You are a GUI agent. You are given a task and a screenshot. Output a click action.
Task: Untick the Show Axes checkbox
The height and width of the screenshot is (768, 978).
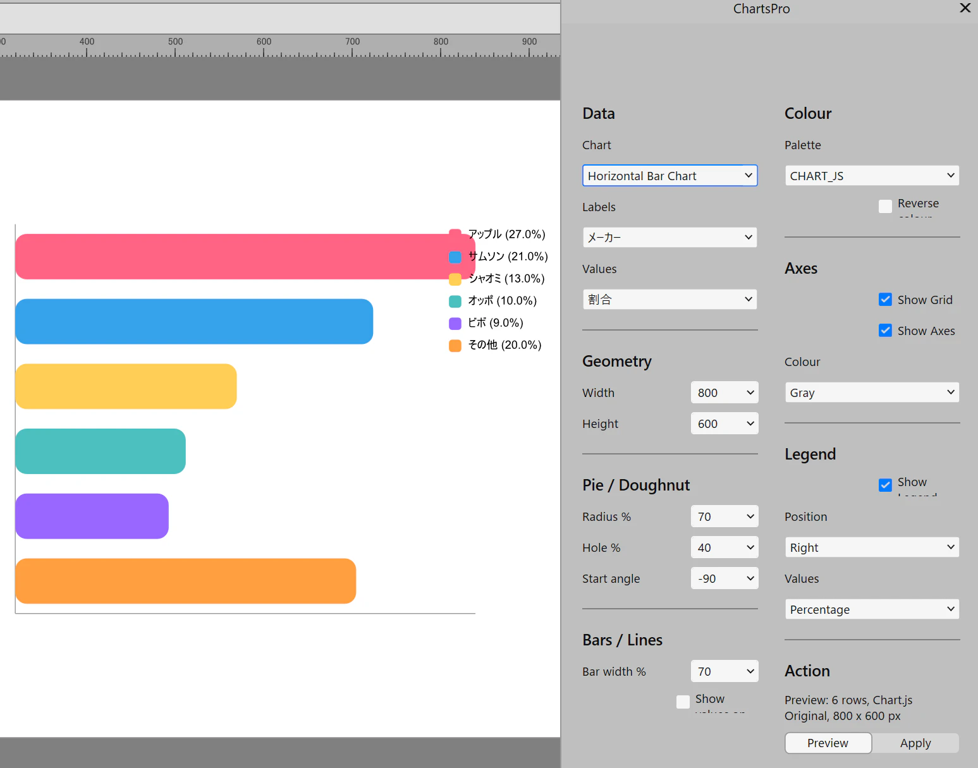[885, 331]
